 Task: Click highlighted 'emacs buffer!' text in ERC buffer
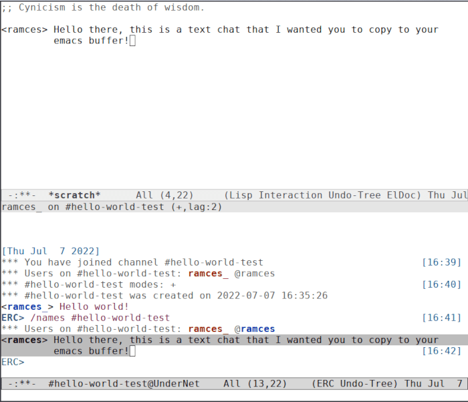coord(91,351)
